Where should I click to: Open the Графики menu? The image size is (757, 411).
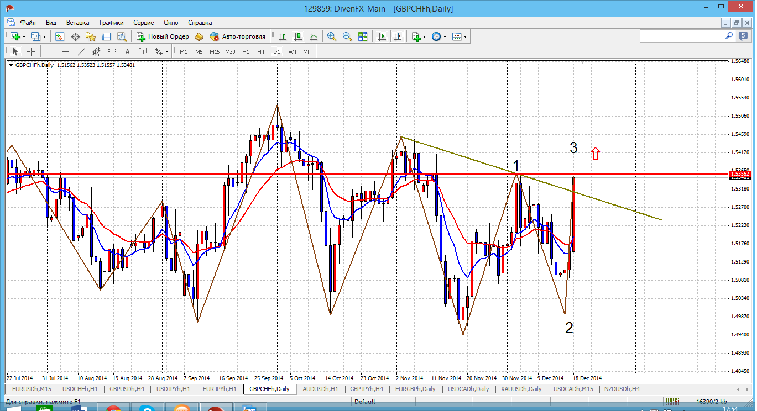(111, 23)
